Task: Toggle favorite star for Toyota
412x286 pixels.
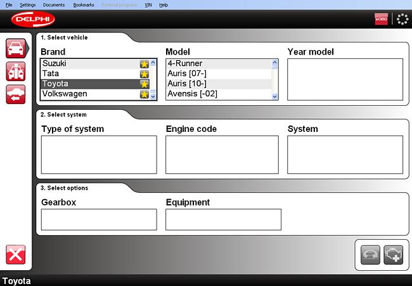Action: [x=145, y=84]
